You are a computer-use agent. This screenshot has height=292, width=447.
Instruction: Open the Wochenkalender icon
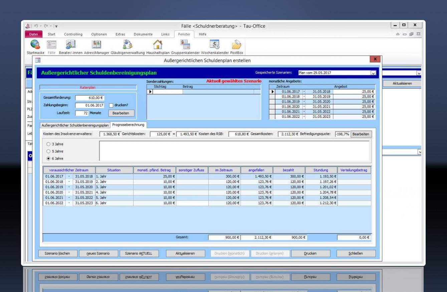pyautogui.click(x=214, y=45)
